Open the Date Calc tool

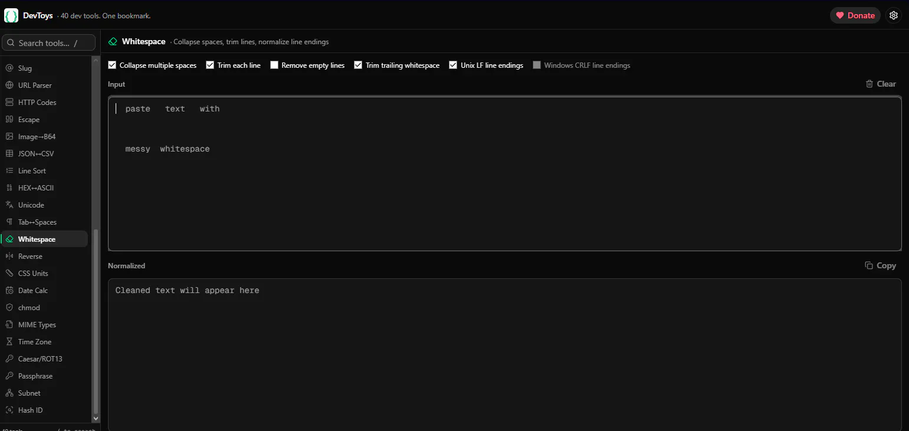[44, 291]
